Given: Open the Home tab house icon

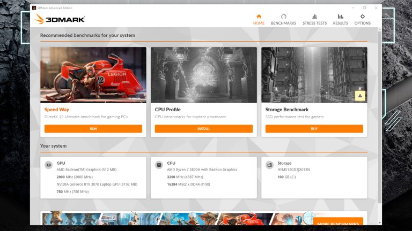Looking at the screenshot, I should (259, 17).
